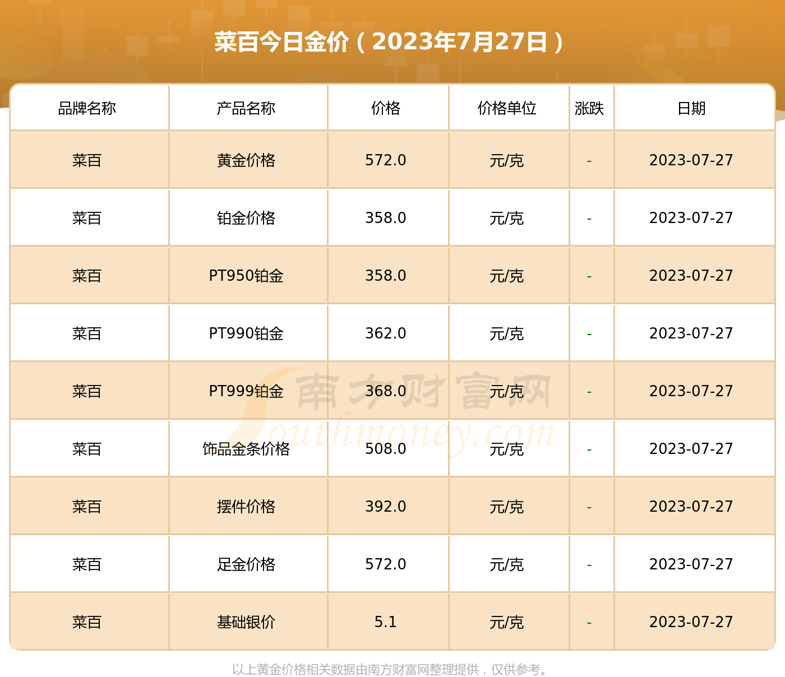Select price 358.0 in PT950铂金 row
The width and height of the screenshot is (785, 677).
(x=386, y=276)
